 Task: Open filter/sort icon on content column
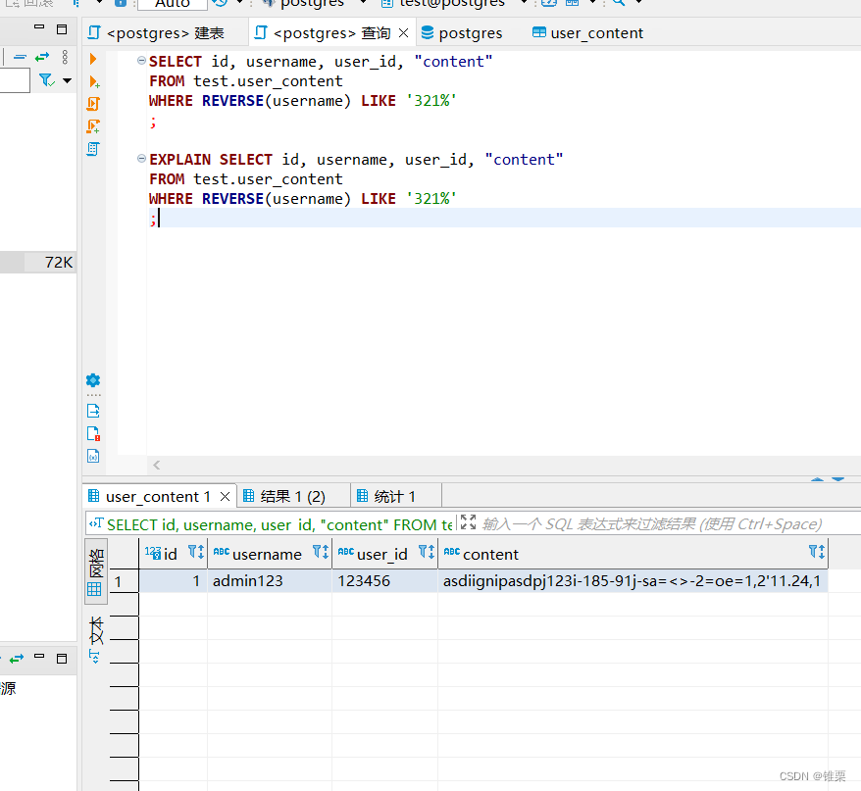[817, 552]
